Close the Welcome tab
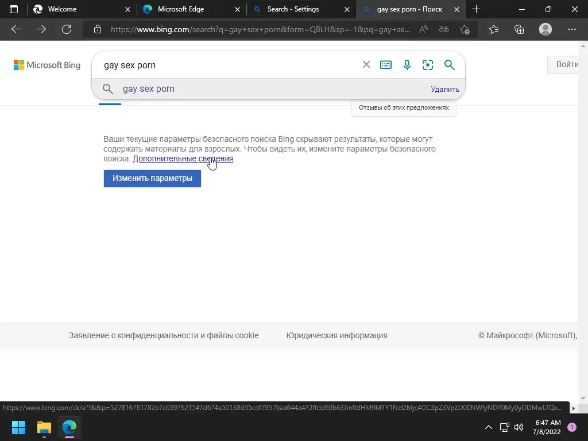 point(127,9)
